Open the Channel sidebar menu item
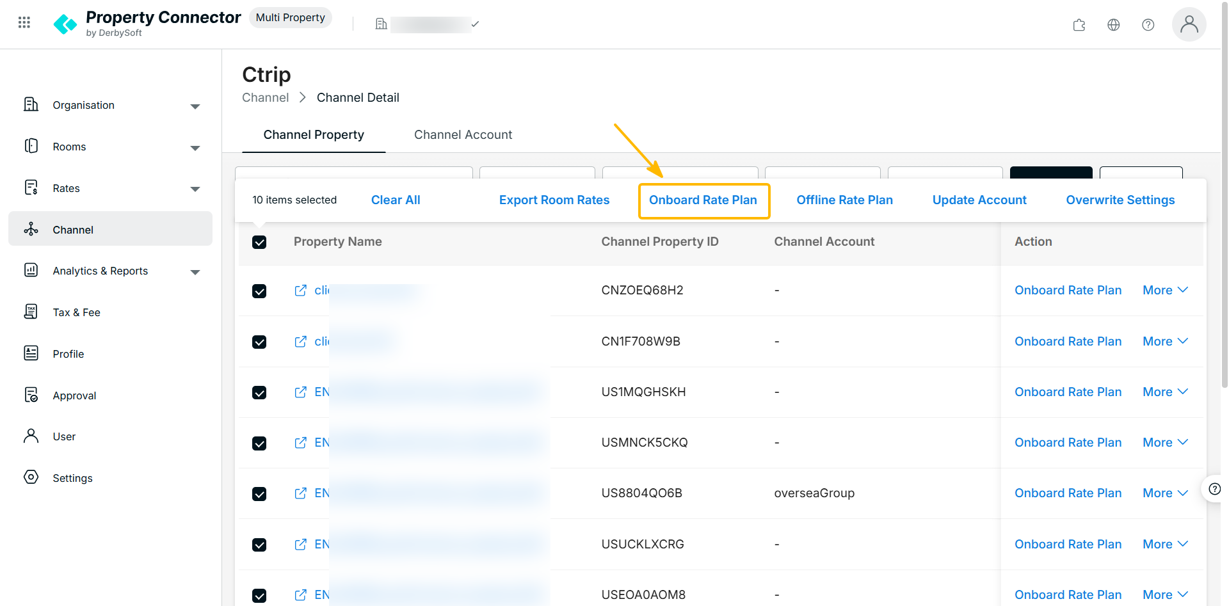The image size is (1229, 606). (110, 229)
